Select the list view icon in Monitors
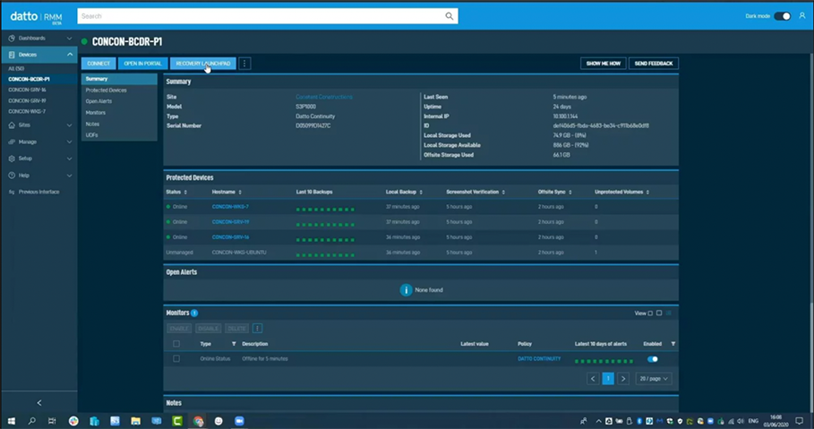The width and height of the screenshot is (814, 429). (x=669, y=313)
